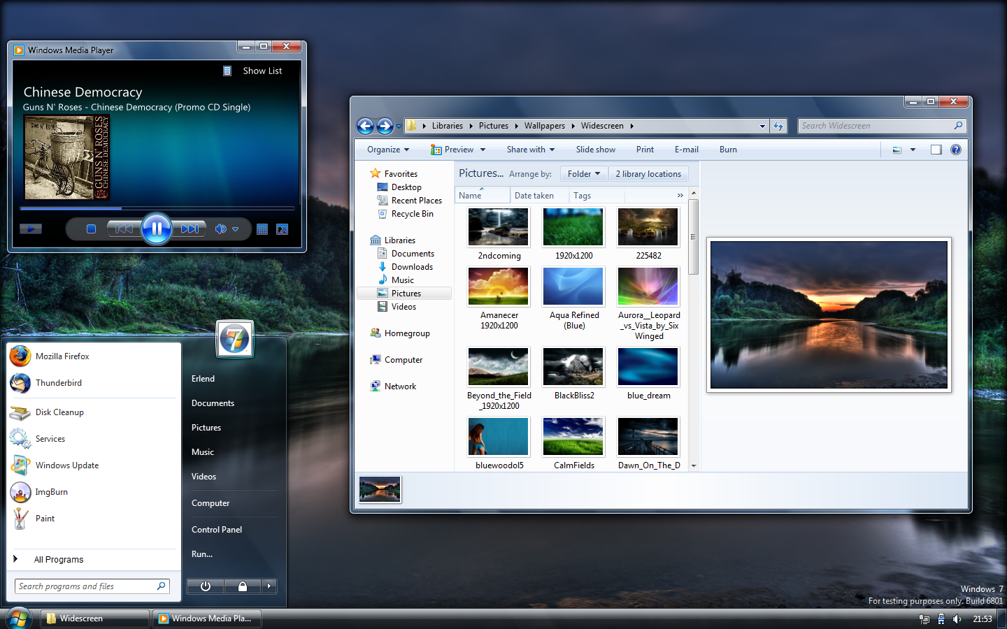Go forward in Explorer window

(x=385, y=126)
